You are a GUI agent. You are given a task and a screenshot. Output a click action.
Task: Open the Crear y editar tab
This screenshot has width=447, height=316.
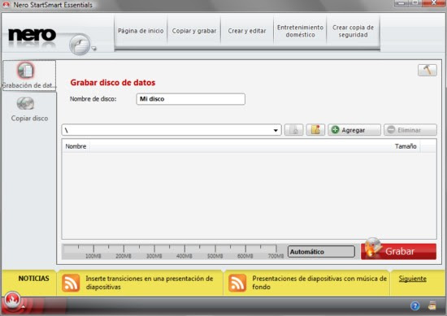[247, 31]
